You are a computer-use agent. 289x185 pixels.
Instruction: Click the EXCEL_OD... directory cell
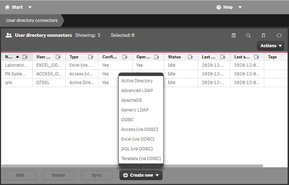(x=49, y=65)
